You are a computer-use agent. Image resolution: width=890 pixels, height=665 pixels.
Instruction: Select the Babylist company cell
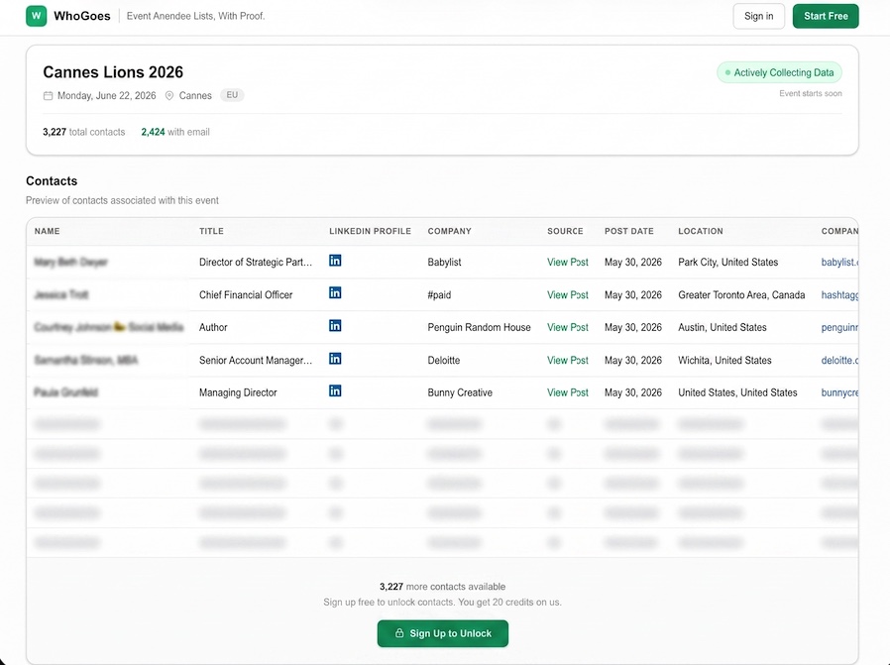(x=444, y=263)
